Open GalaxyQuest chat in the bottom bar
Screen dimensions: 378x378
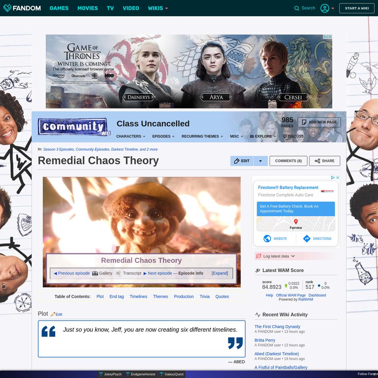coord(172,374)
